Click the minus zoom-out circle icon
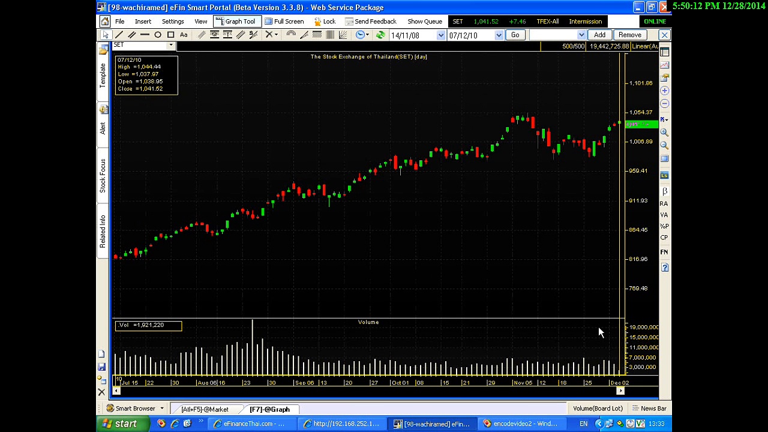 coord(665,104)
